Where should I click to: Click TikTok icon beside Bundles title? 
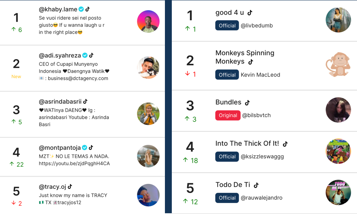[248, 103]
